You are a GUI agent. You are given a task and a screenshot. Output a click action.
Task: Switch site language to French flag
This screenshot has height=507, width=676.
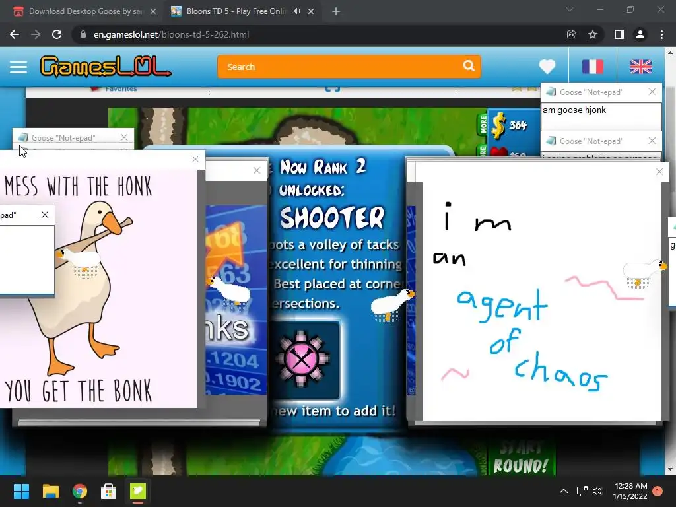click(593, 67)
